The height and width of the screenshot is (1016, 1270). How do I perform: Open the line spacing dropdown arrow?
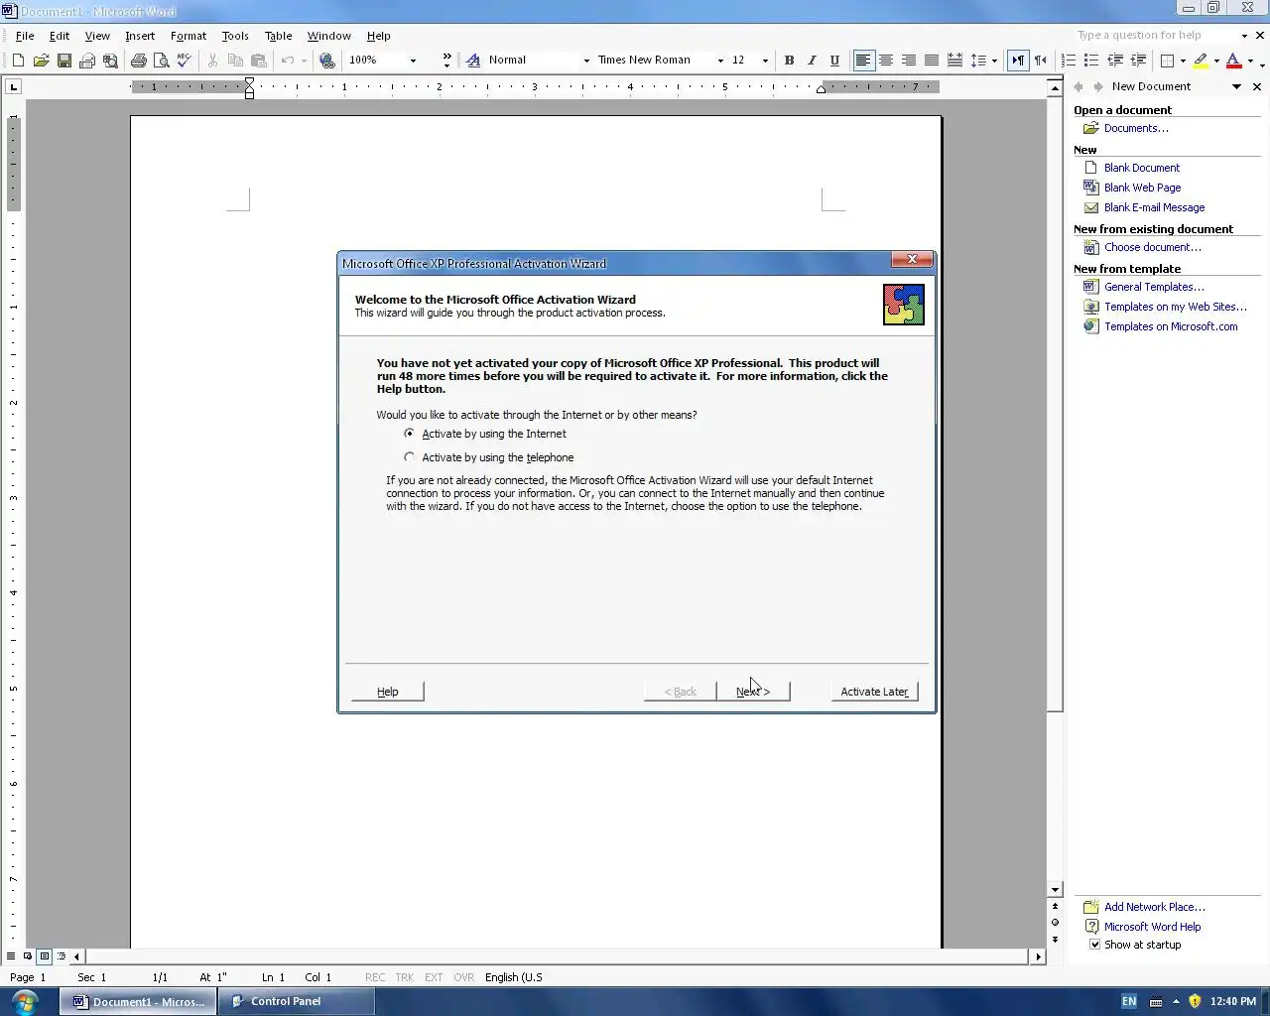(994, 61)
